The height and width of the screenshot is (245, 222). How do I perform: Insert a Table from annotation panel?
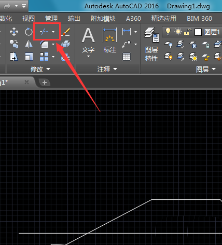127,57
